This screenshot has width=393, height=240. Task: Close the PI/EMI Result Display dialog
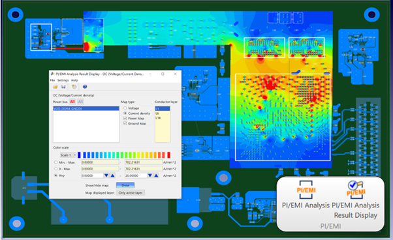(x=175, y=74)
